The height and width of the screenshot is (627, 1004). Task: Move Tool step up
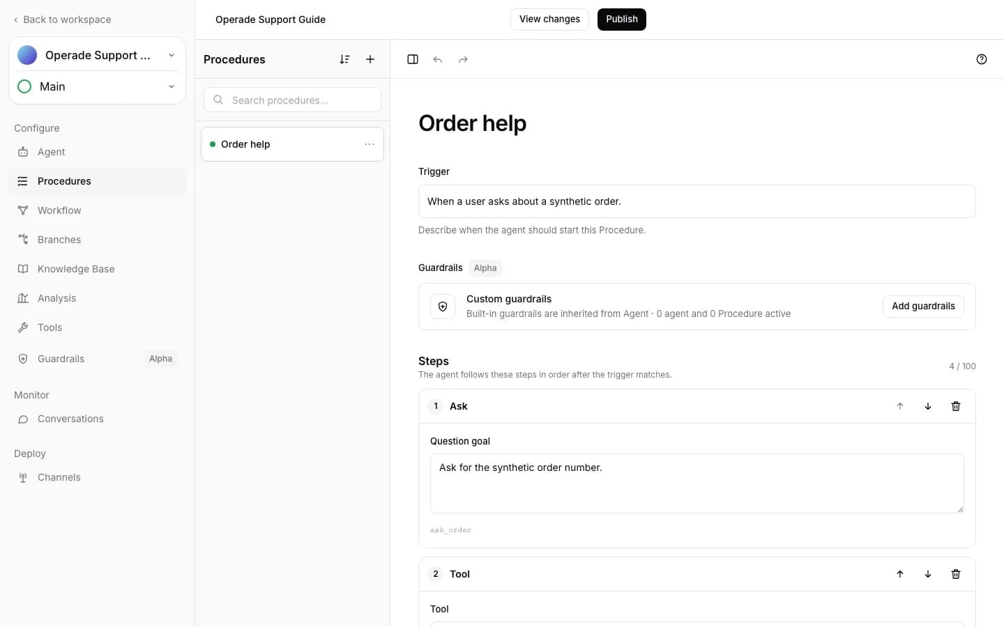pyautogui.click(x=900, y=574)
